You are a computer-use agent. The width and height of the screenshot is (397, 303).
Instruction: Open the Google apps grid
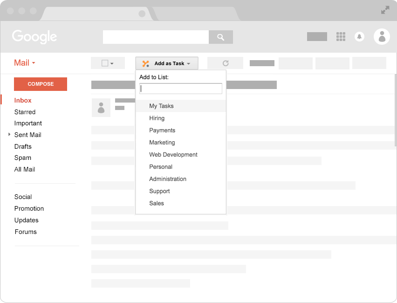(x=341, y=37)
